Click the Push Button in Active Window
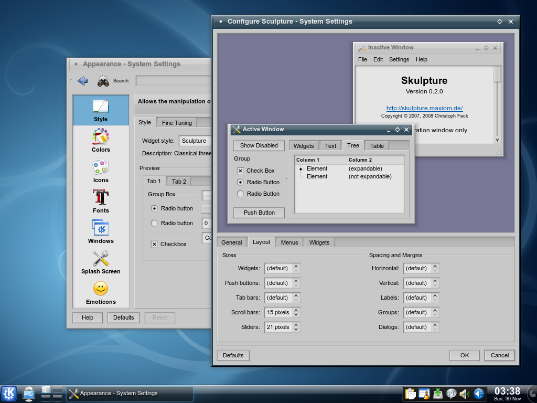Image resolution: width=537 pixels, height=403 pixels. 259,213
